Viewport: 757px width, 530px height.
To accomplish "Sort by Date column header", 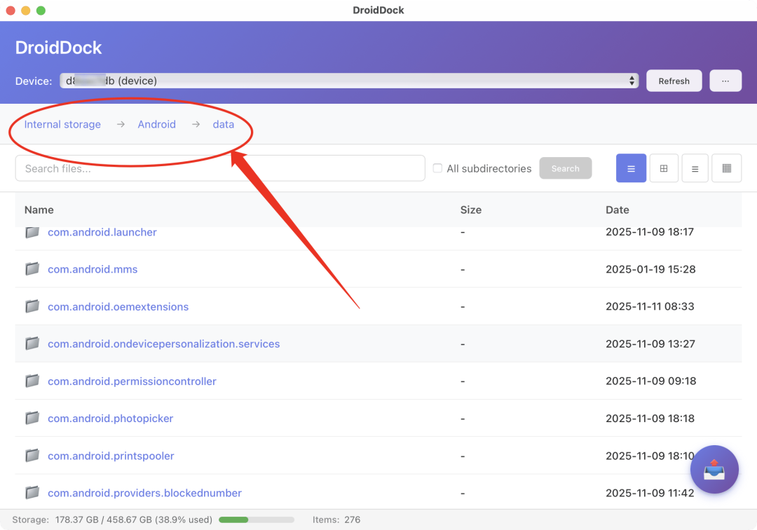I will click(x=618, y=210).
